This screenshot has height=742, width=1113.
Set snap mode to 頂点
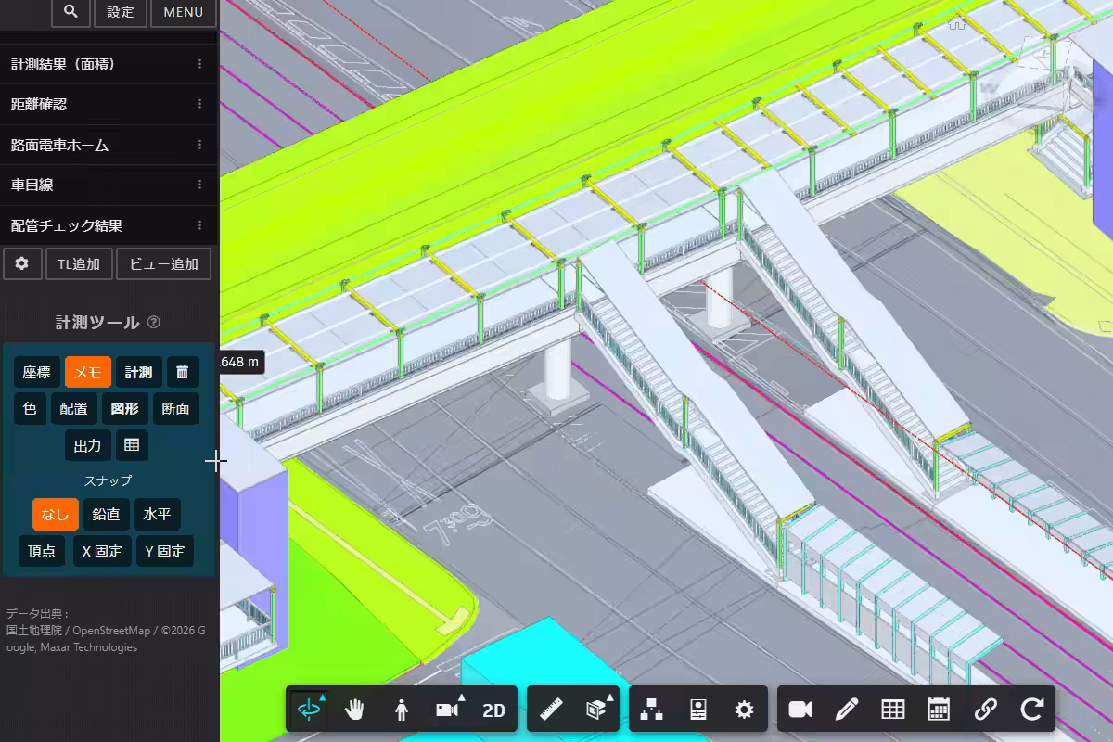tap(42, 551)
